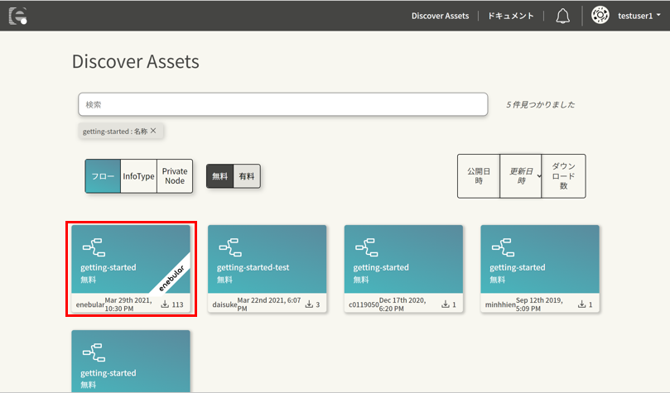
Task: Expand testuser1 account dropdown arrow
Action: click(658, 15)
